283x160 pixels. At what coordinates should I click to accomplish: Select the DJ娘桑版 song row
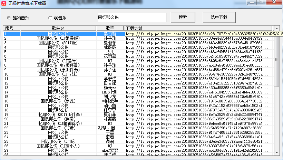coord(58,38)
